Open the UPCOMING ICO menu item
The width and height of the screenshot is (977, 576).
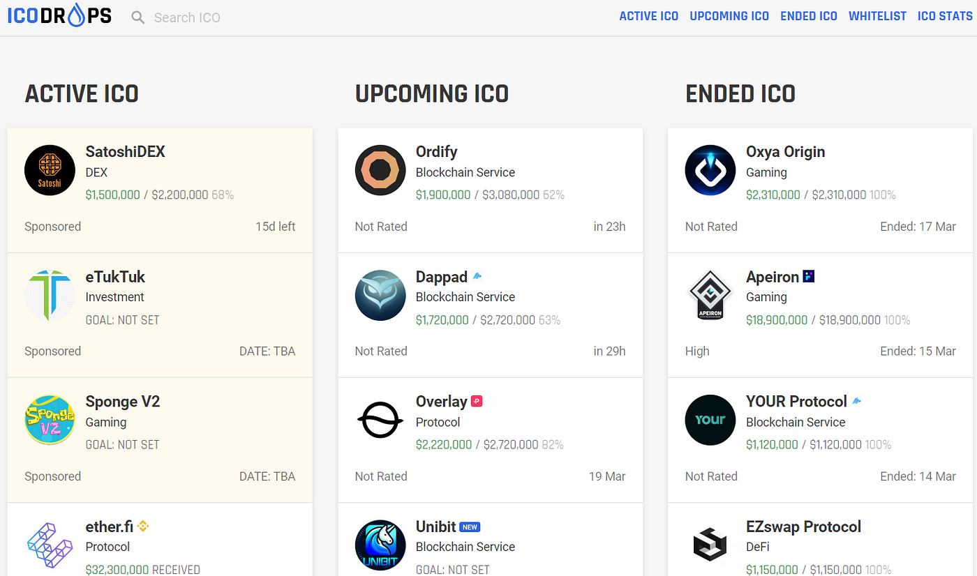(729, 16)
